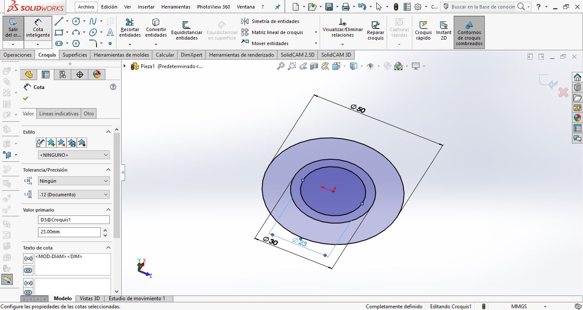The image size is (583, 310).
Task: Switch to the Superficies tab
Action: tap(75, 55)
